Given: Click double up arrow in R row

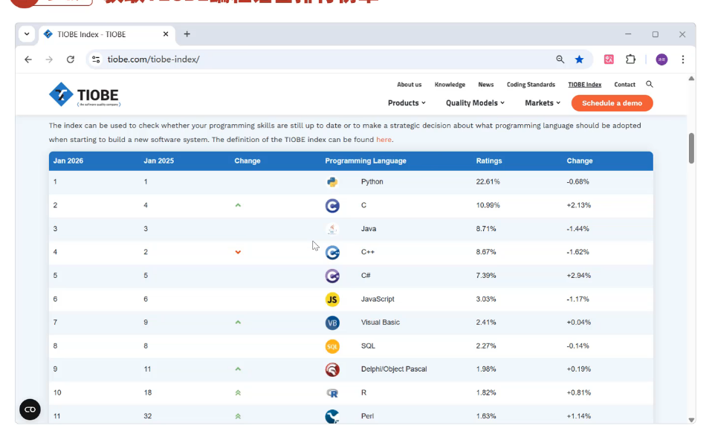Looking at the screenshot, I should tap(238, 392).
